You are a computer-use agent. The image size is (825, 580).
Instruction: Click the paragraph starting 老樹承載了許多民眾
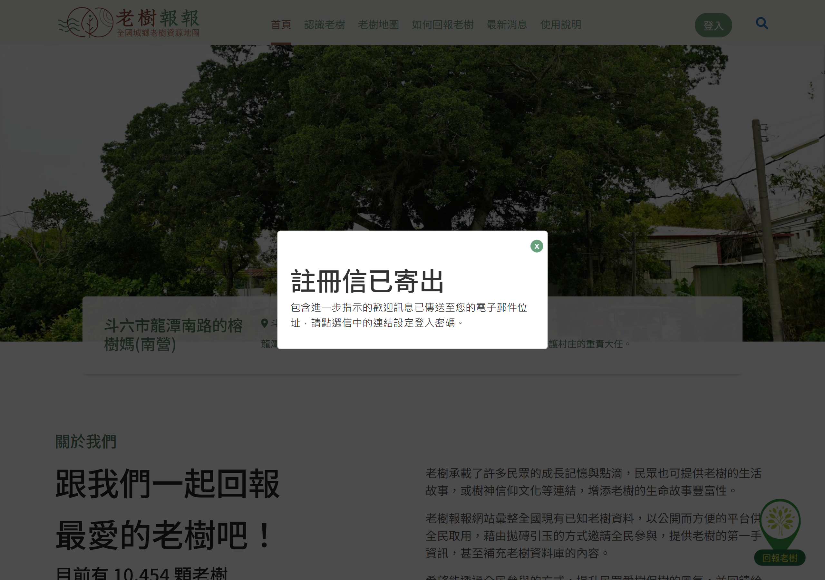click(594, 482)
